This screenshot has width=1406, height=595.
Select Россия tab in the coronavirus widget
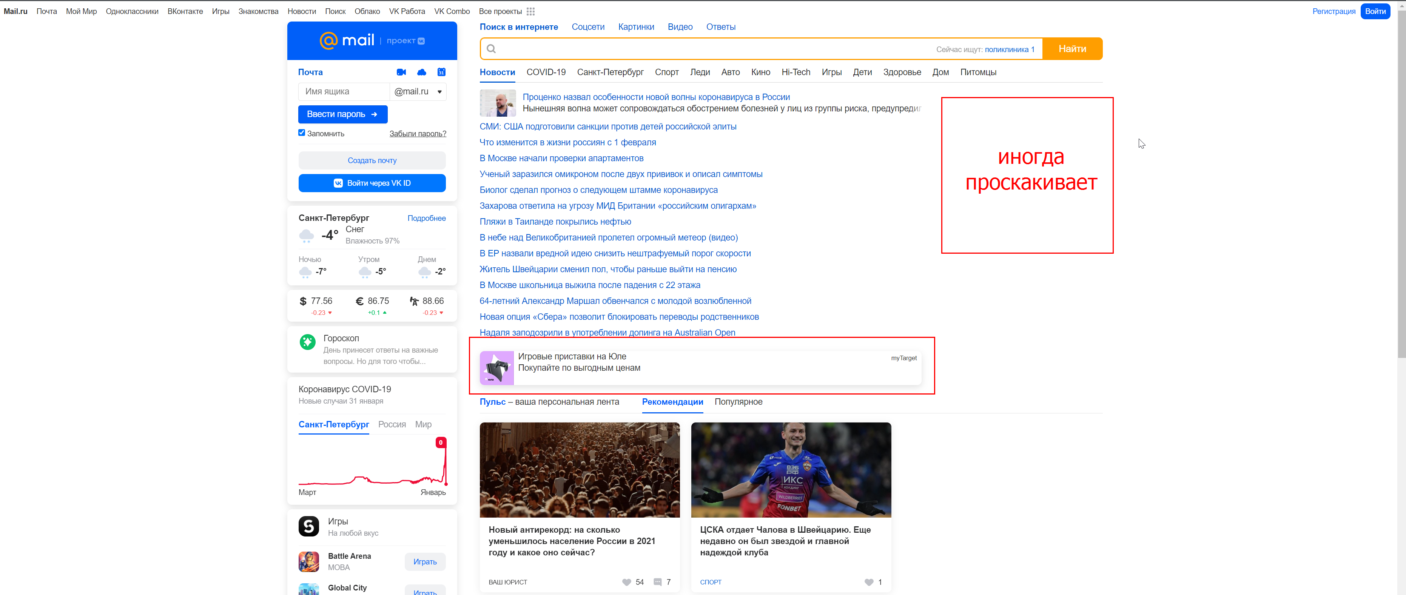point(392,424)
